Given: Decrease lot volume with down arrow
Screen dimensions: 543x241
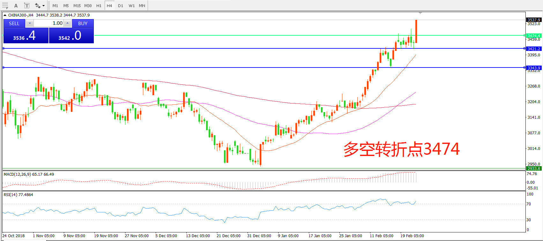Looking at the screenshot, I should [30, 23].
